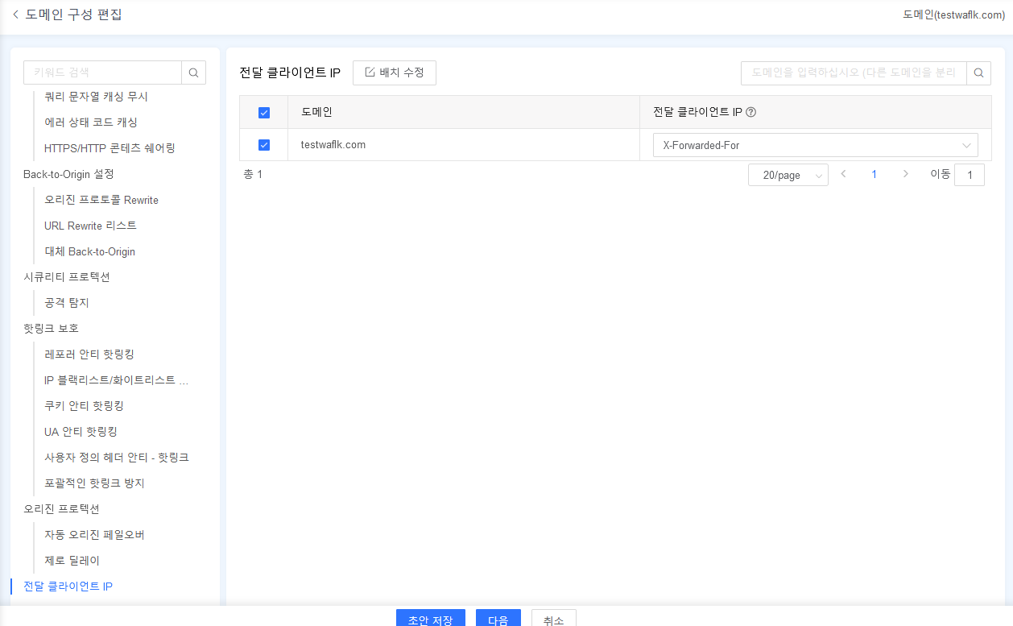Screen dimensions: 1013x626
Task: Select page number 1 in pagination
Action: [874, 174]
